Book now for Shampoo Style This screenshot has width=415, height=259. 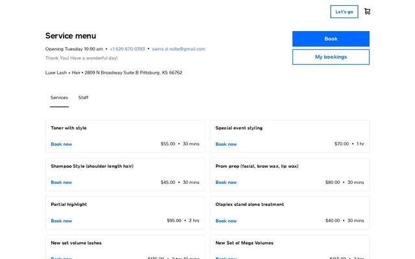tap(62, 183)
